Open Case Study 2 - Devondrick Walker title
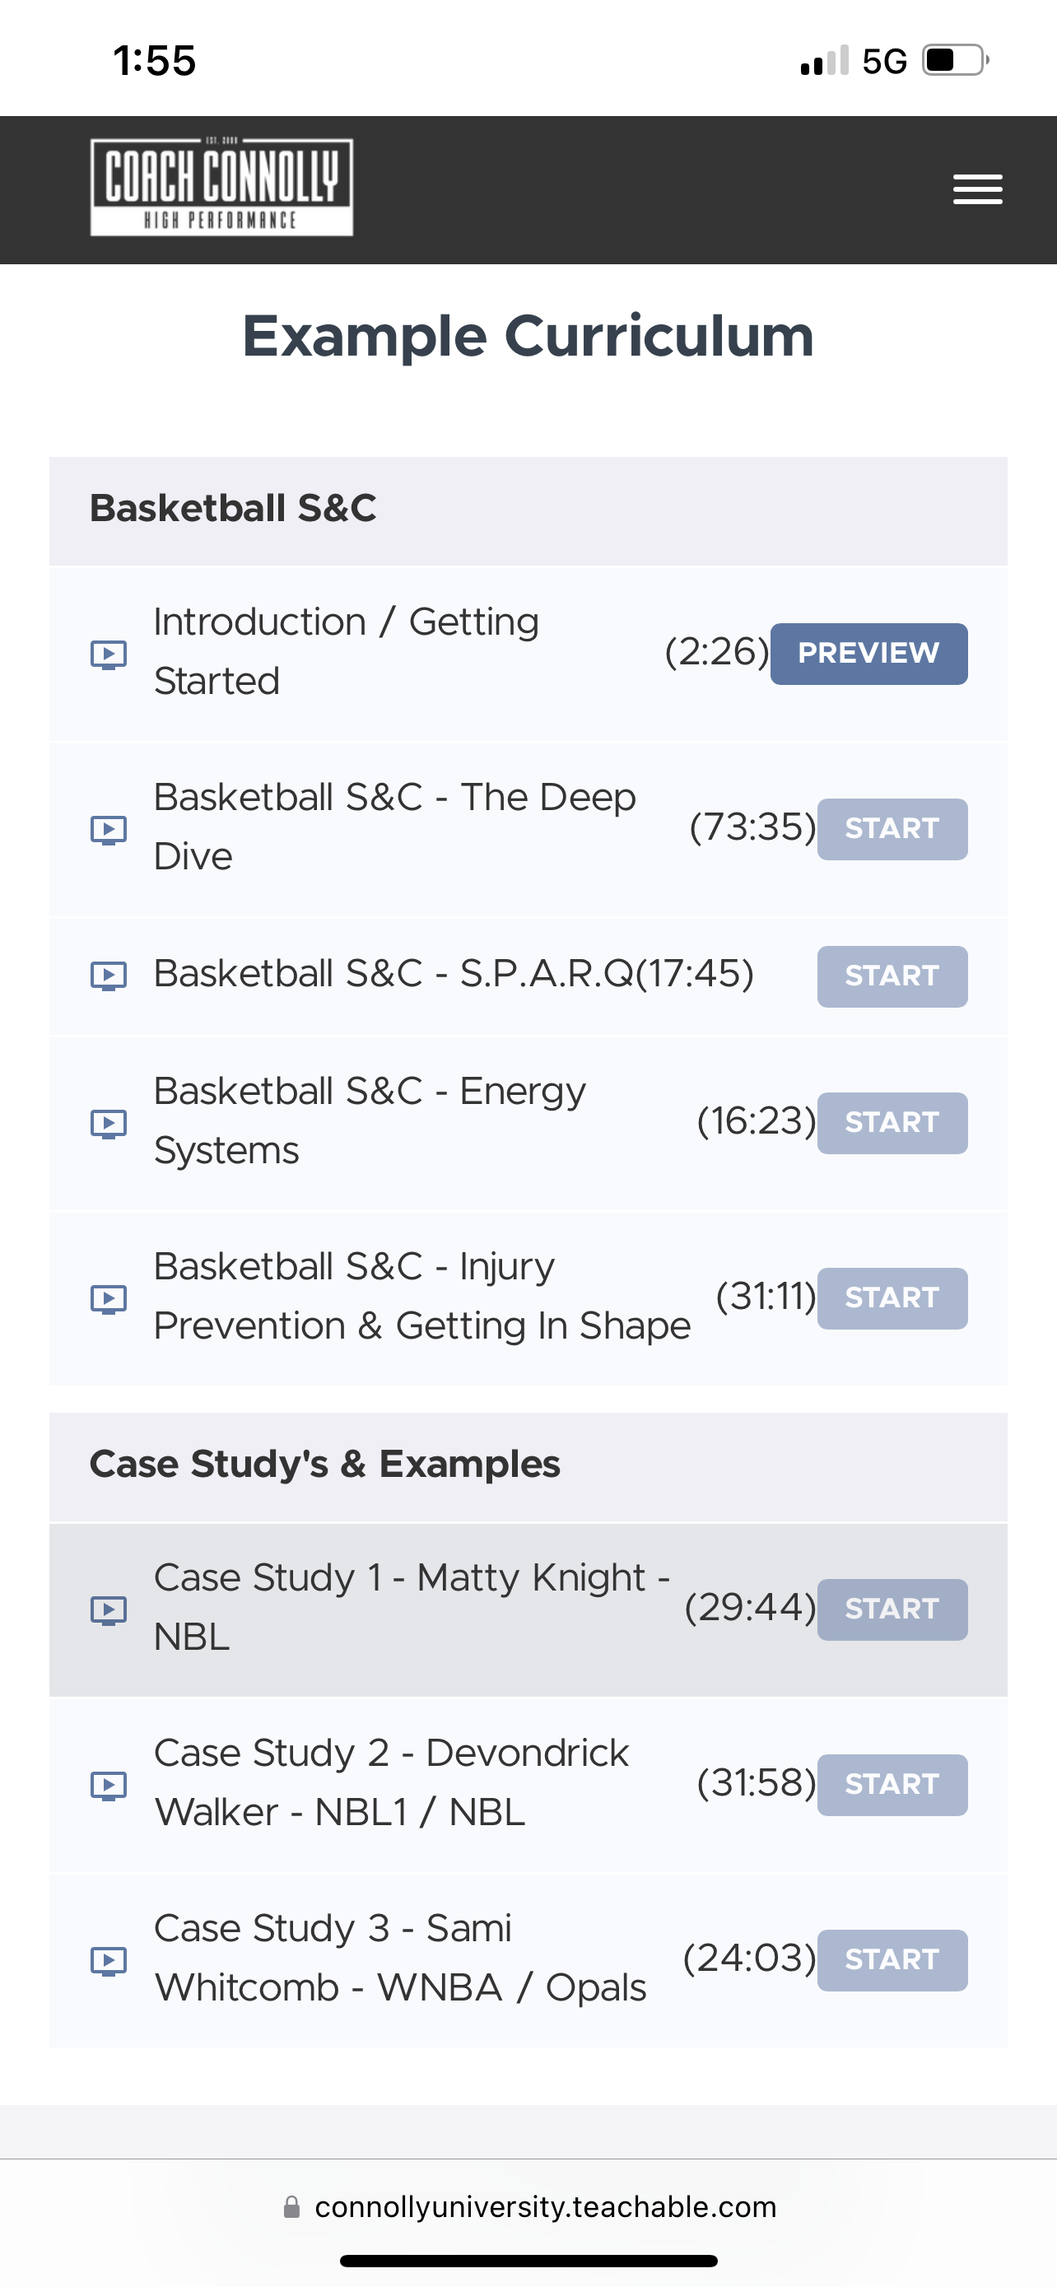 click(391, 1782)
